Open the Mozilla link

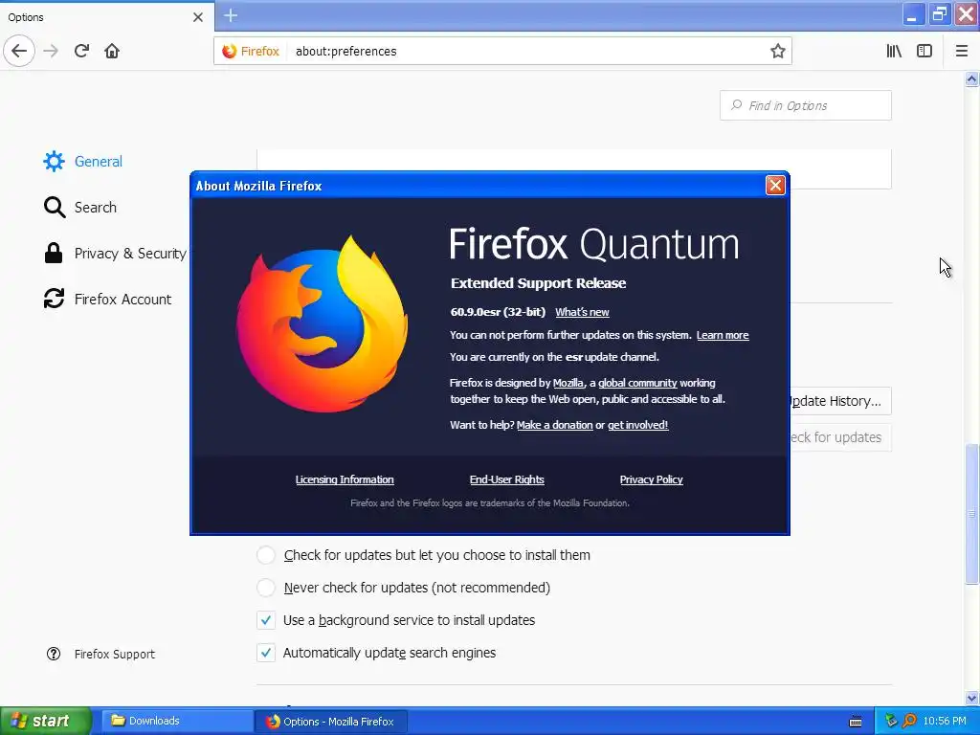coord(568,383)
